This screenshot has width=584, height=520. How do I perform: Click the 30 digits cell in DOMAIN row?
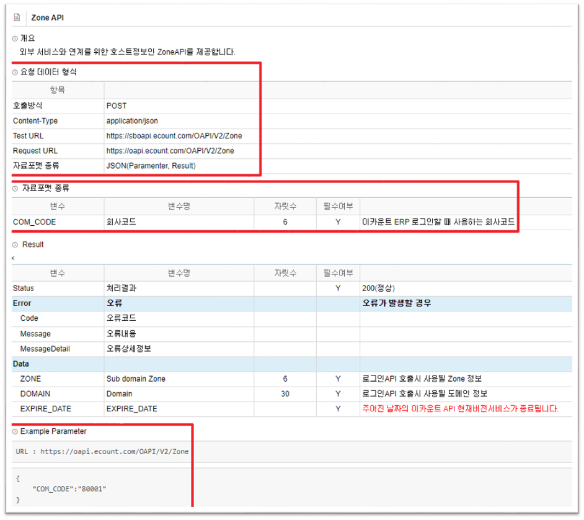point(285,394)
